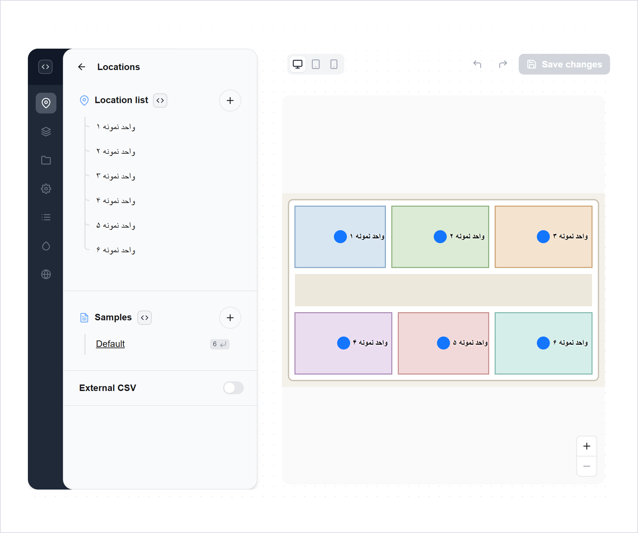The height and width of the screenshot is (533, 638).
Task: Click the blue marker in the green unit ۲
Action: [440, 237]
